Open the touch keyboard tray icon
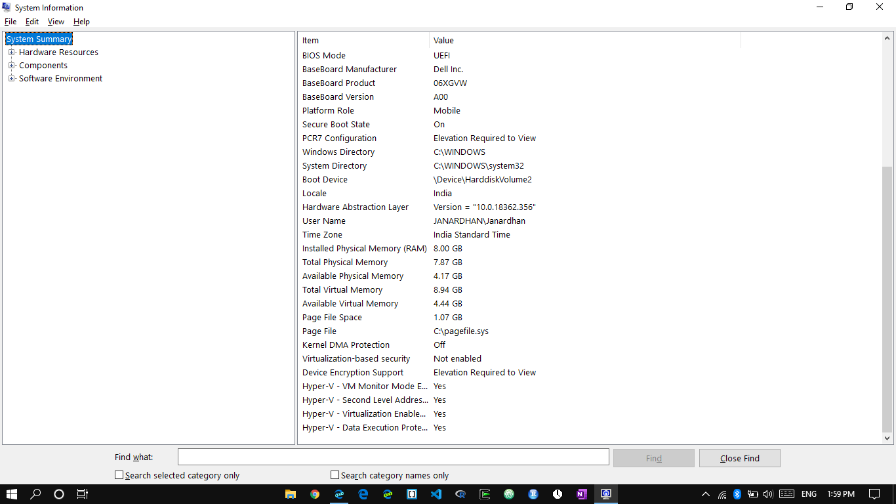 (787, 494)
